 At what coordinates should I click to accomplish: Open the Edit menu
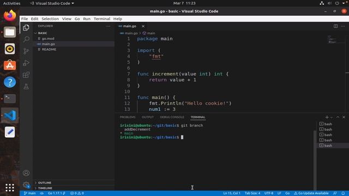tap(34, 19)
